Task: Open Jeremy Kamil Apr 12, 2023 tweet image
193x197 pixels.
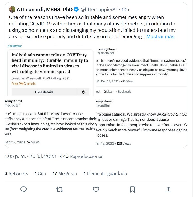Action: point(49,122)
